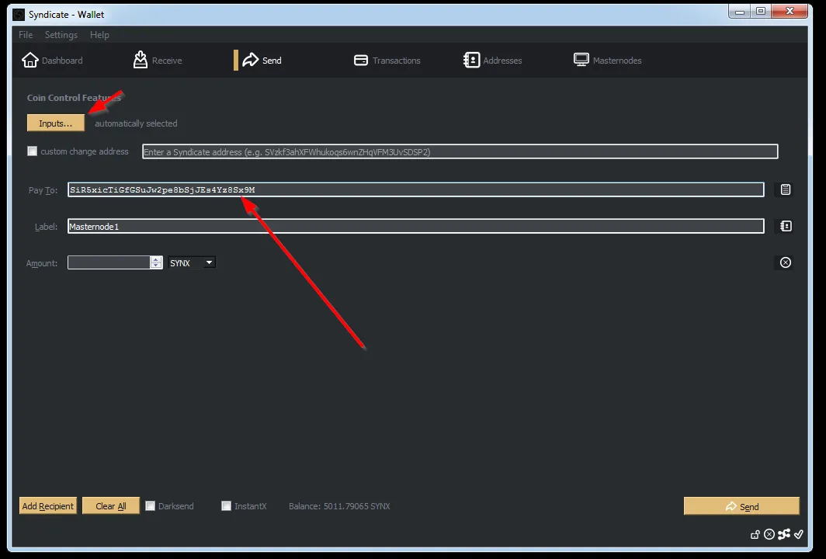The width and height of the screenshot is (826, 559).
Task: Open the File menu
Action: point(26,35)
